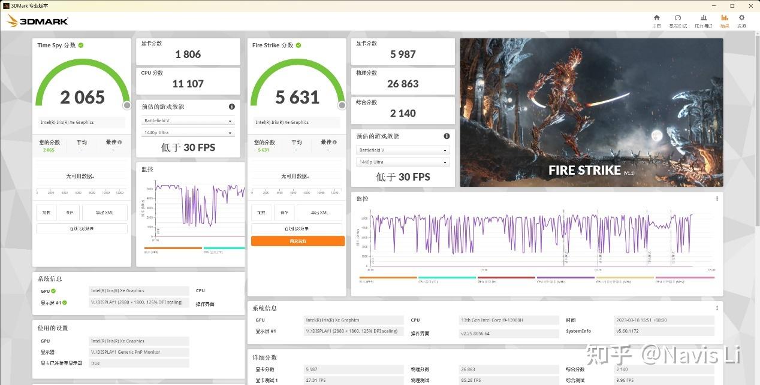Click Fire Strike 综合分数 value 2 140 card
This screenshot has width=760, height=385.
pos(403,110)
